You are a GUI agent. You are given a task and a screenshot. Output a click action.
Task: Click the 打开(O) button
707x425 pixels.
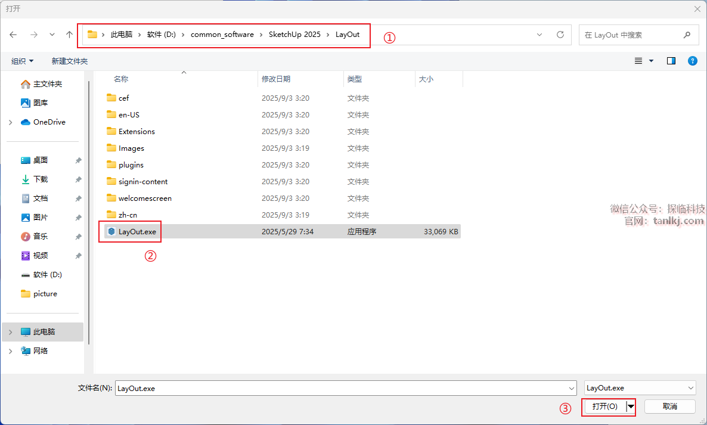[x=604, y=407]
